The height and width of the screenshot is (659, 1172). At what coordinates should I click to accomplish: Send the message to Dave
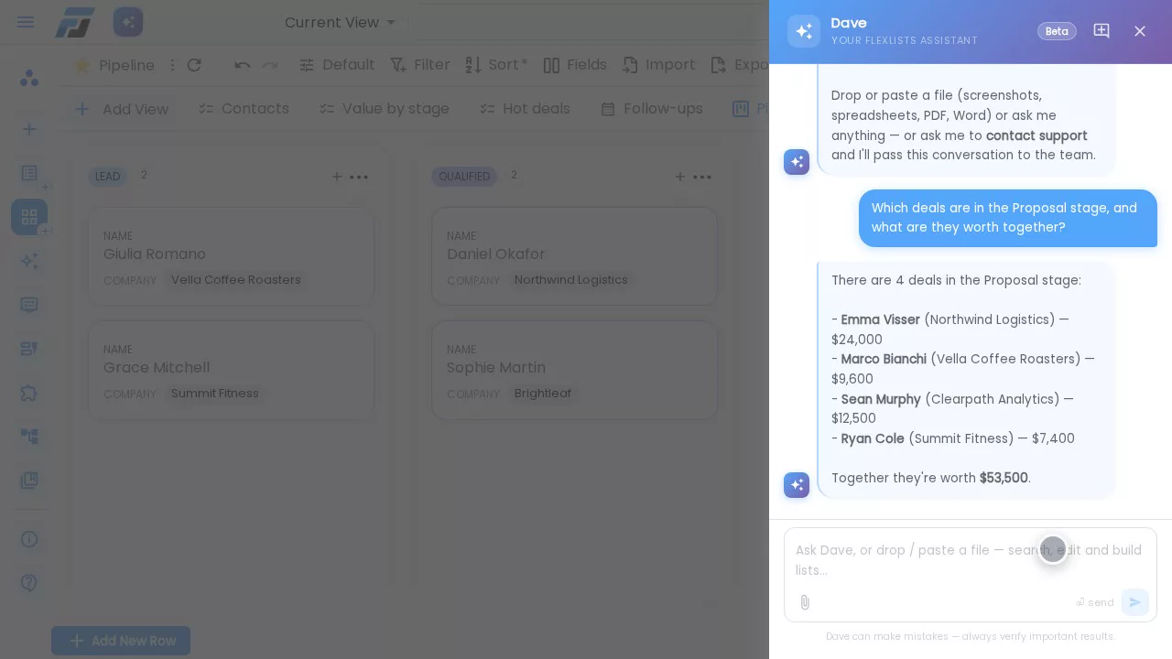(1135, 602)
